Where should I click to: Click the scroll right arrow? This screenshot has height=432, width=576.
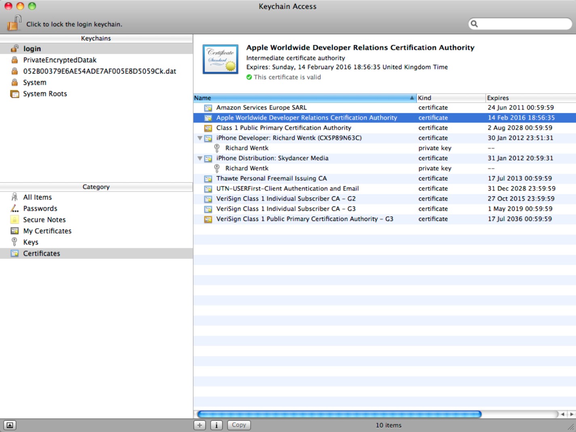(x=572, y=414)
